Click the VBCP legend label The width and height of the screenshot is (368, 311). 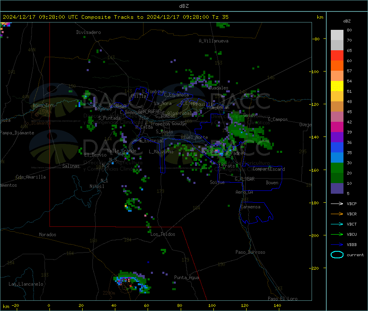point(352,204)
